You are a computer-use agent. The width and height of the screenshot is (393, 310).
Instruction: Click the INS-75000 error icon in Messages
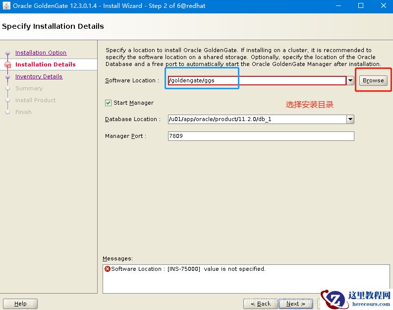tap(107, 269)
